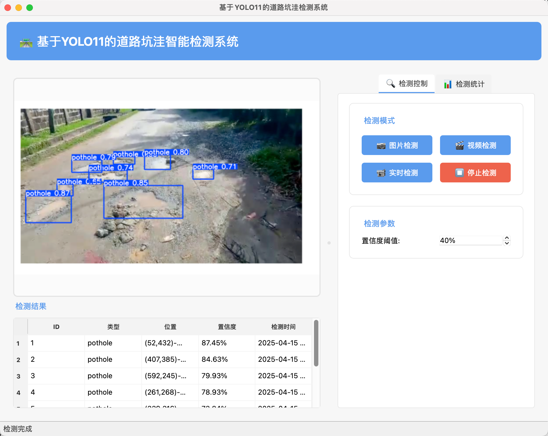This screenshot has width=548, height=436.
Task: Click the 检测时间 column header
Action: [283, 327]
